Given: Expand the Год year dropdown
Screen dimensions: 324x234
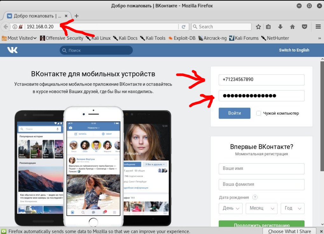Looking at the screenshot, I should 293,208.
